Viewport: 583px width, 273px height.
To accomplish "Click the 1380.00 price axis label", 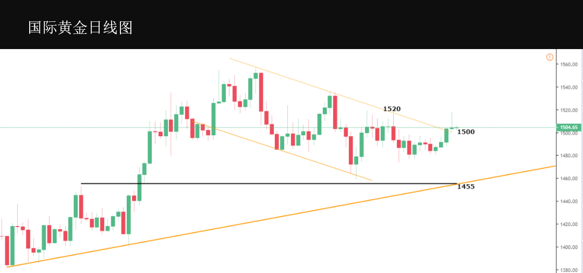I will [569, 270].
